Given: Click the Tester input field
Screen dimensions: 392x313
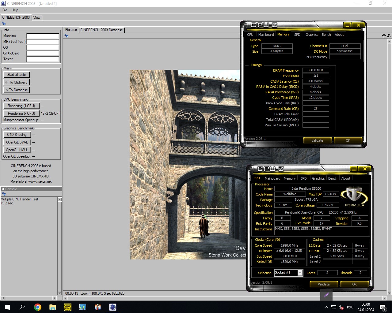Looking at the screenshot, I should (x=43, y=59).
